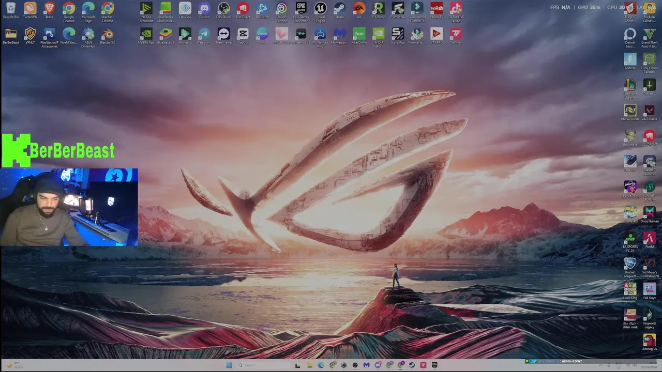
Task: Open PS Remote Play shortcut
Action: (x=320, y=38)
